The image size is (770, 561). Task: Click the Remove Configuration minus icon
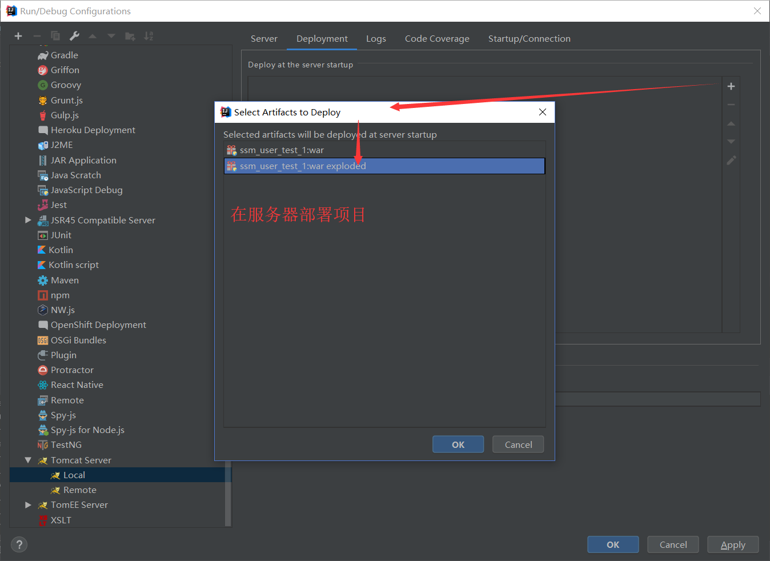37,36
